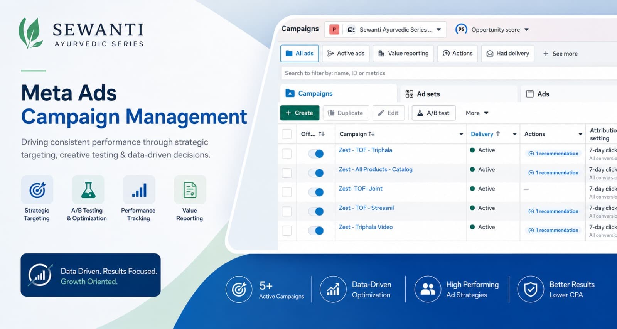Open the Zest - TOF - Stressnil campaign link
Image resolution: width=617 pixels, height=329 pixels.
[x=366, y=208]
